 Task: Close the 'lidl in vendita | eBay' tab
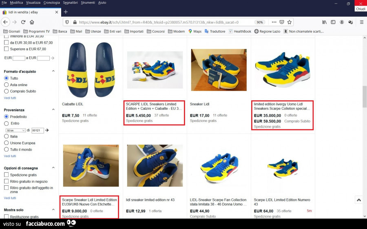[57, 12]
